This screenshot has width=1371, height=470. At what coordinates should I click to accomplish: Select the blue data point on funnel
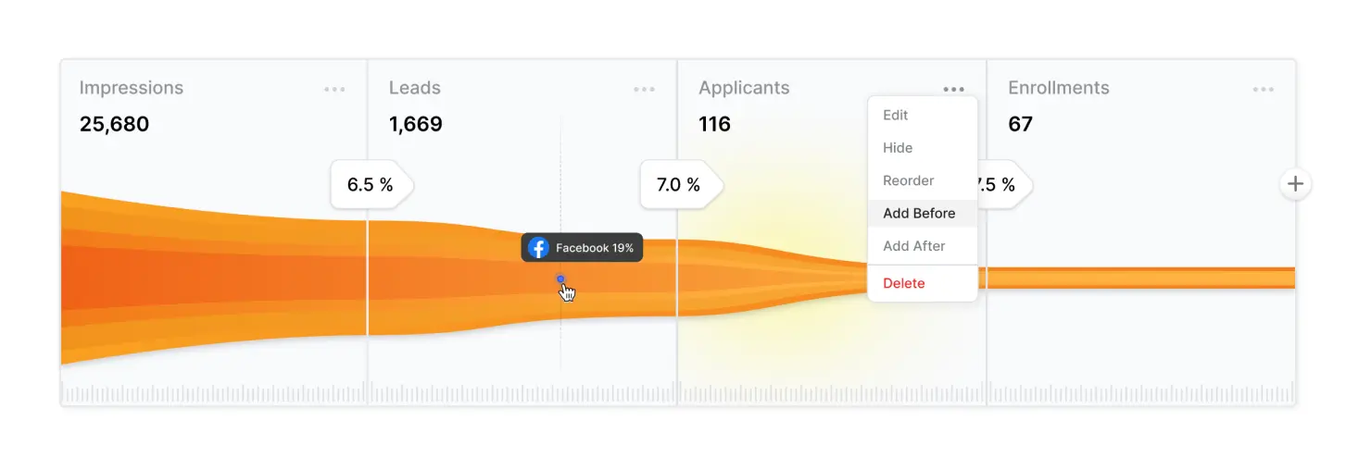560,278
